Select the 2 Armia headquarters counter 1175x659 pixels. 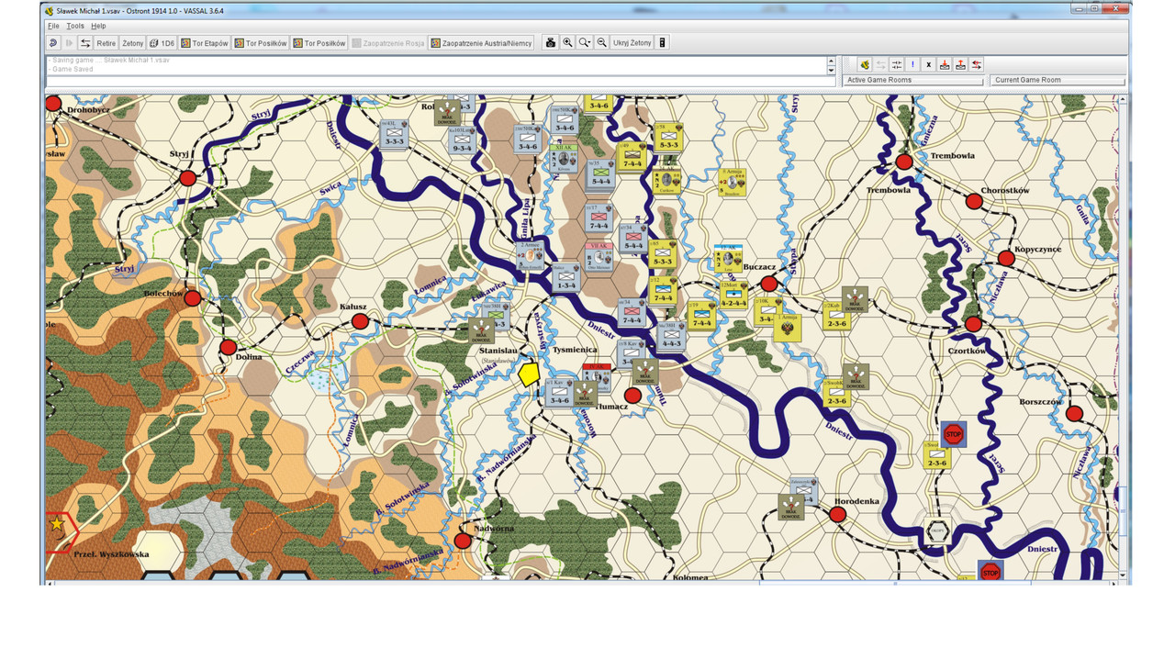click(530, 256)
